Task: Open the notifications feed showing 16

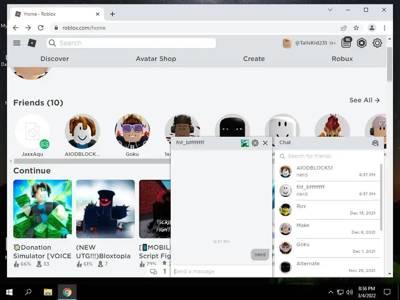Action: click(x=346, y=43)
